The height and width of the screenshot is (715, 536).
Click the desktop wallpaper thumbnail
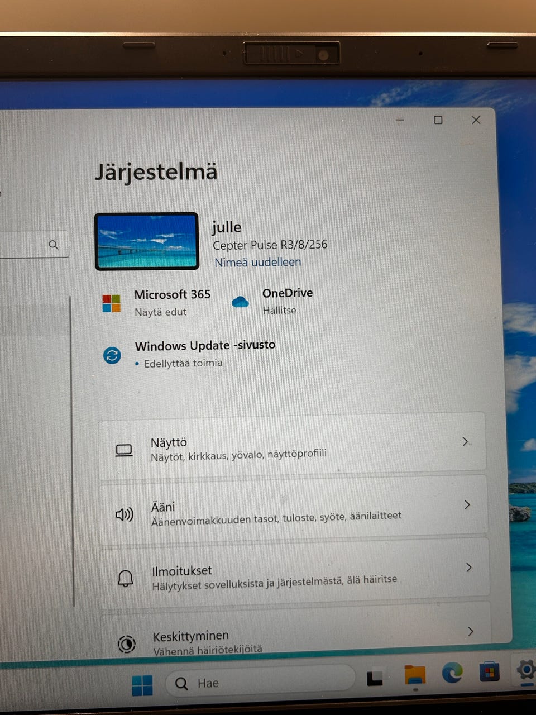147,241
